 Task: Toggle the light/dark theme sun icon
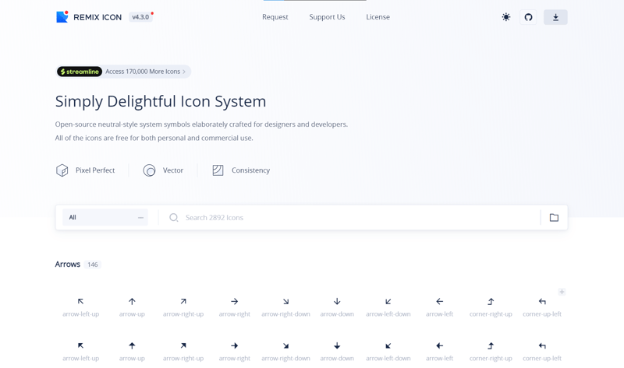pos(506,17)
